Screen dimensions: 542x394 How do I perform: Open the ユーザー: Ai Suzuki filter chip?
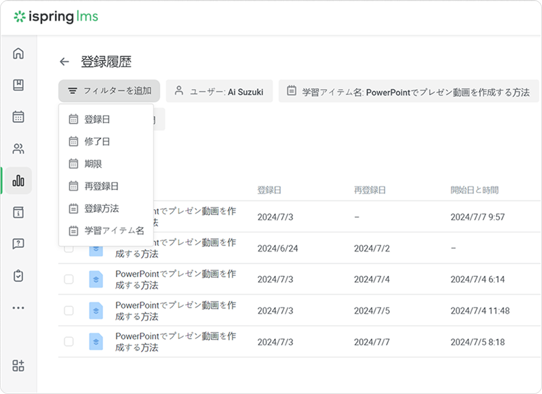(219, 92)
